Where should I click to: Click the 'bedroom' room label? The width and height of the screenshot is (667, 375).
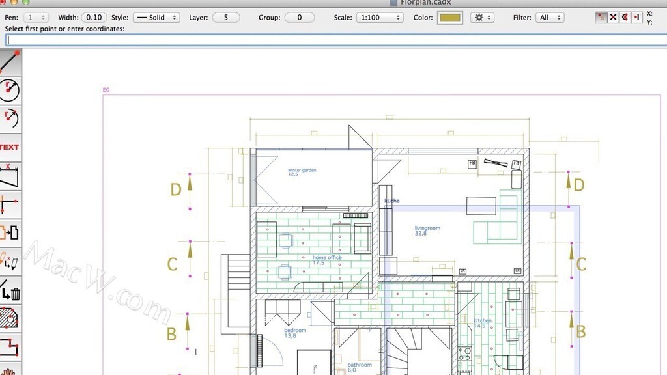coord(295,330)
